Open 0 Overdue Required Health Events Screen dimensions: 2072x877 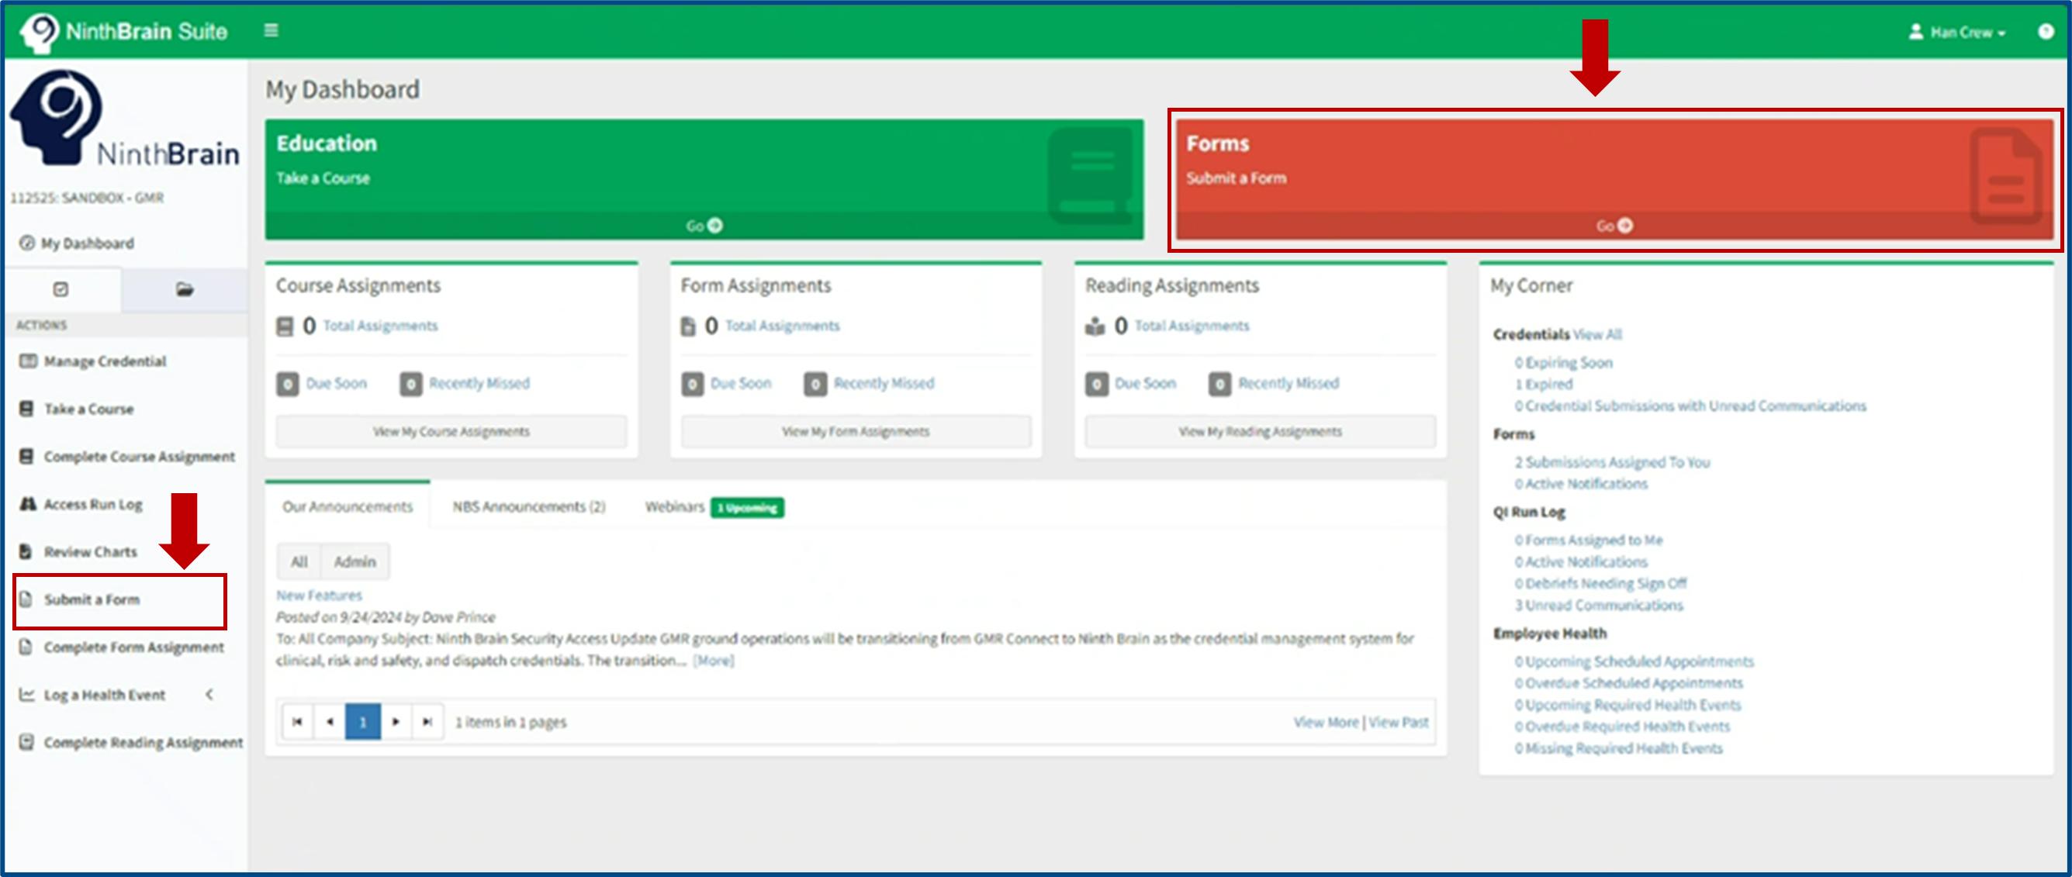tap(1622, 727)
